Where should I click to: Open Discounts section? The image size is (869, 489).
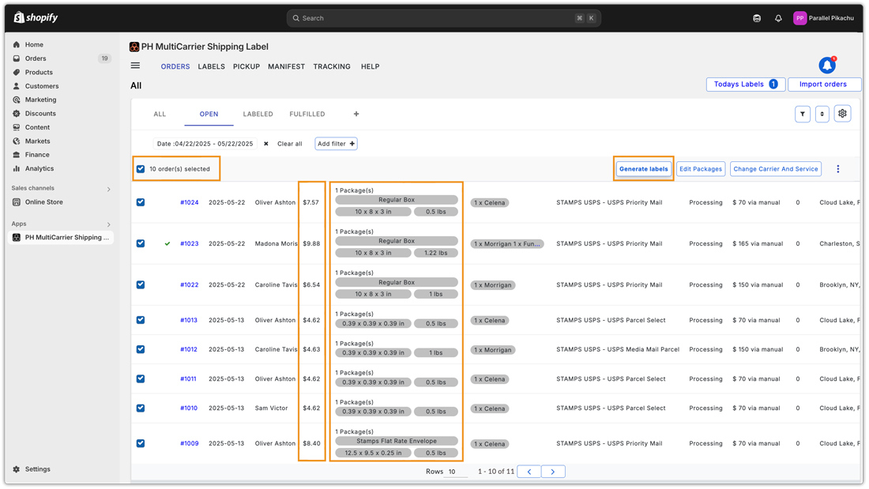tap(40, 114)
